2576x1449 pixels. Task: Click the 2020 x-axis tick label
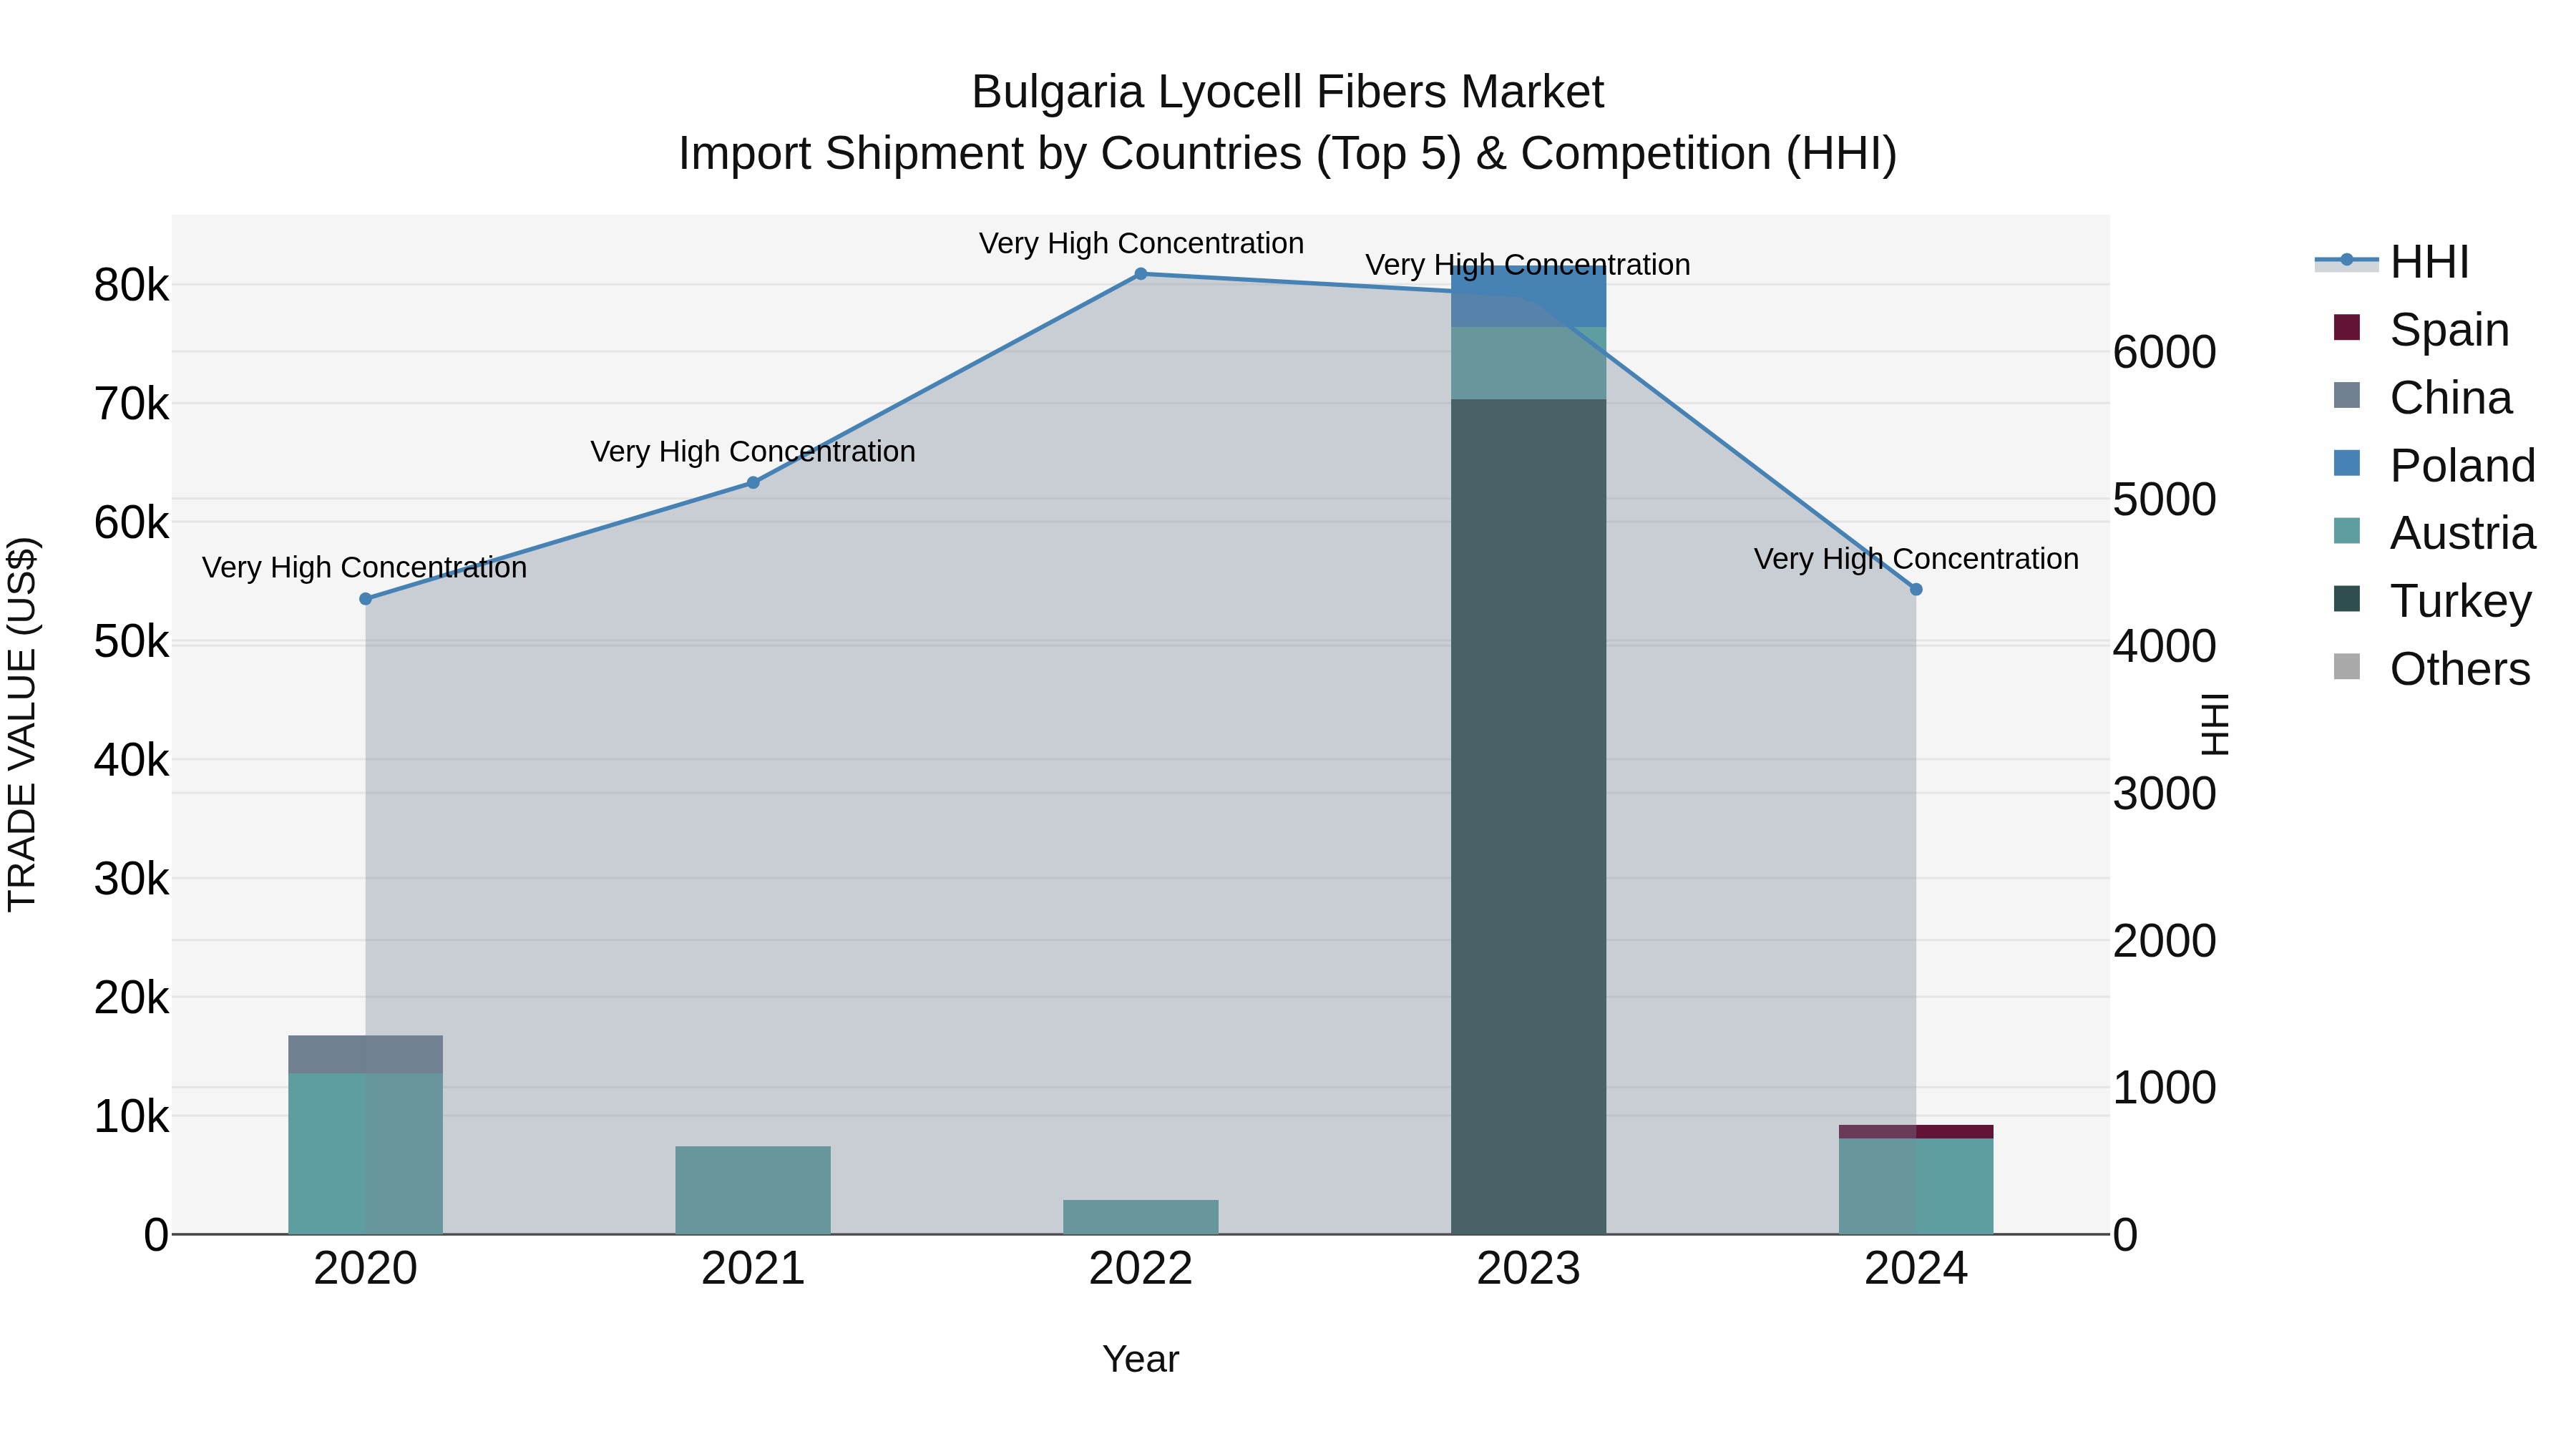point(366,1269)
